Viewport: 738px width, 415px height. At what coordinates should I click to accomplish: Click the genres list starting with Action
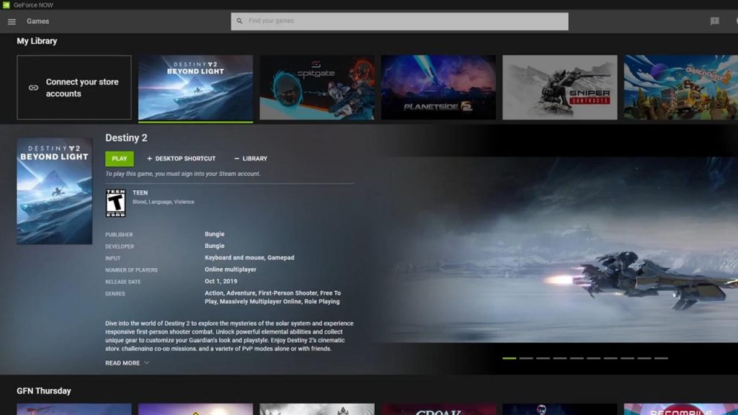[273, 298]
